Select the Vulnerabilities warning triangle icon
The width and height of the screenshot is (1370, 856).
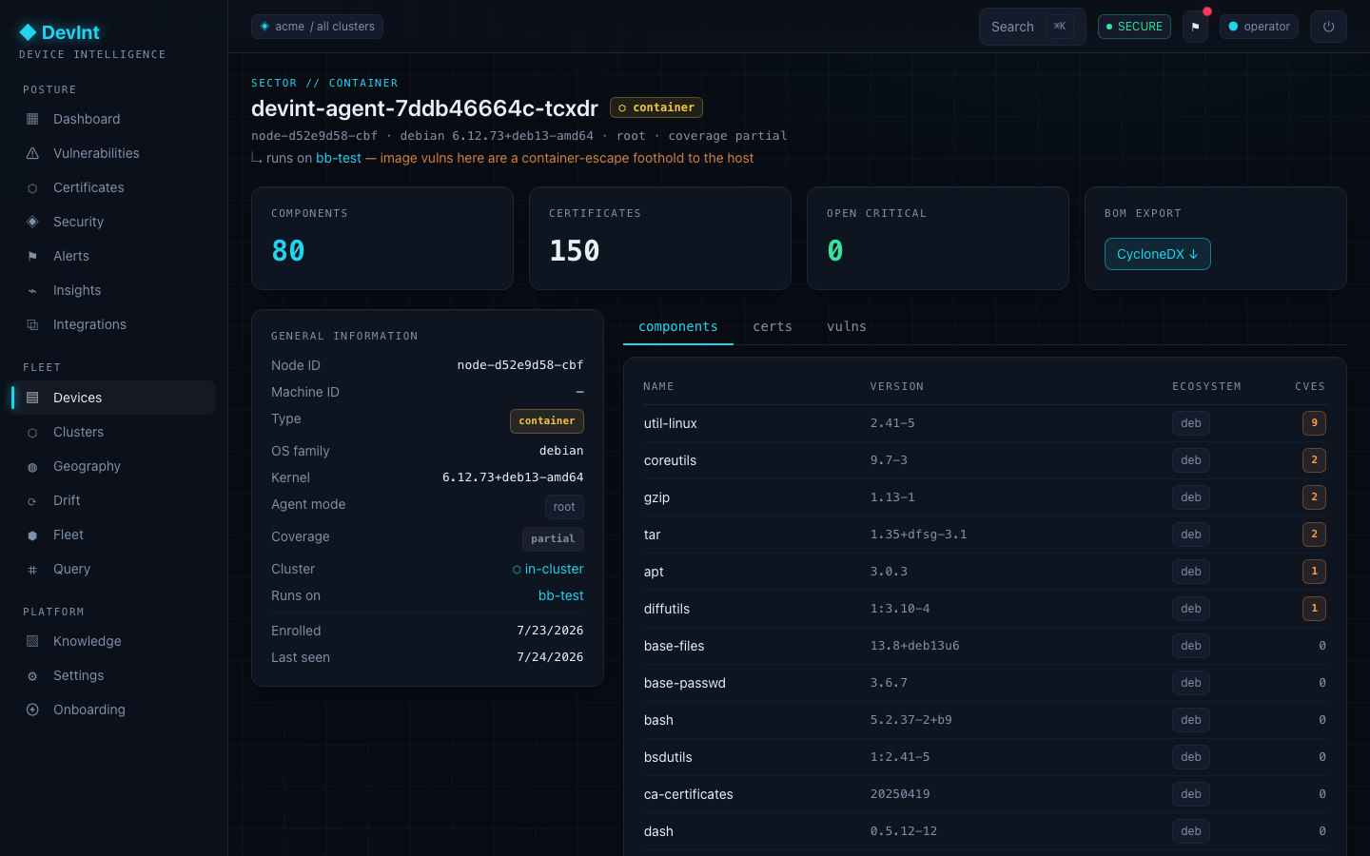[x=32, y=153]
